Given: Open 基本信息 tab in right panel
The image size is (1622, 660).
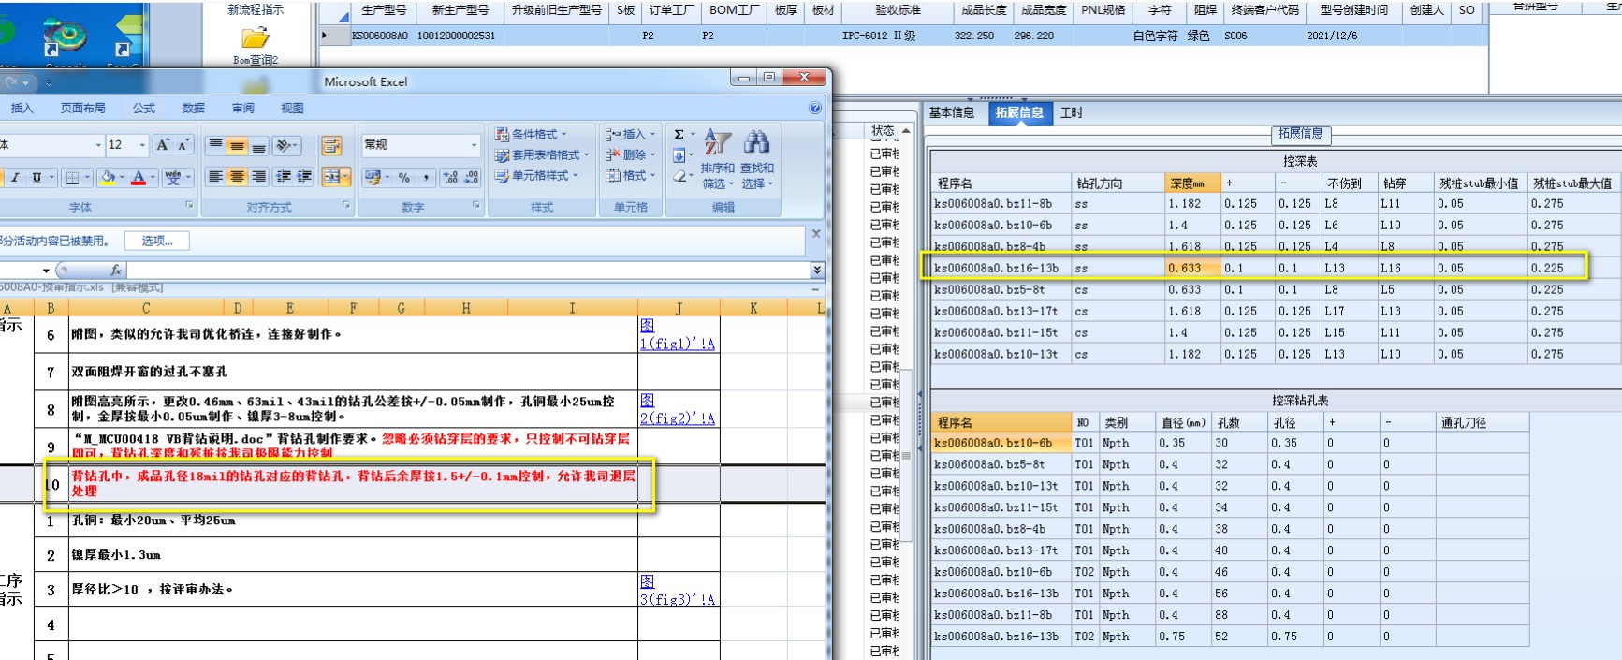Looking at the screenshot, I should coord(952,112).
